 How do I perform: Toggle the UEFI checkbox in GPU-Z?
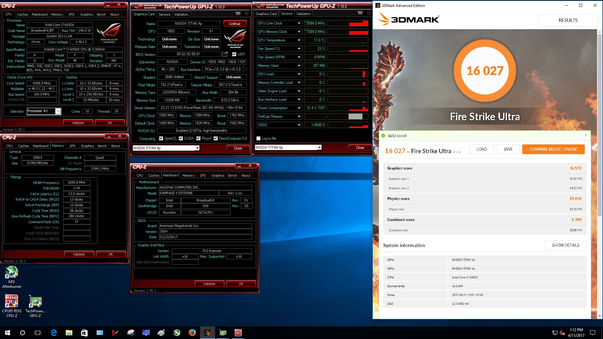tap(234, 54)
